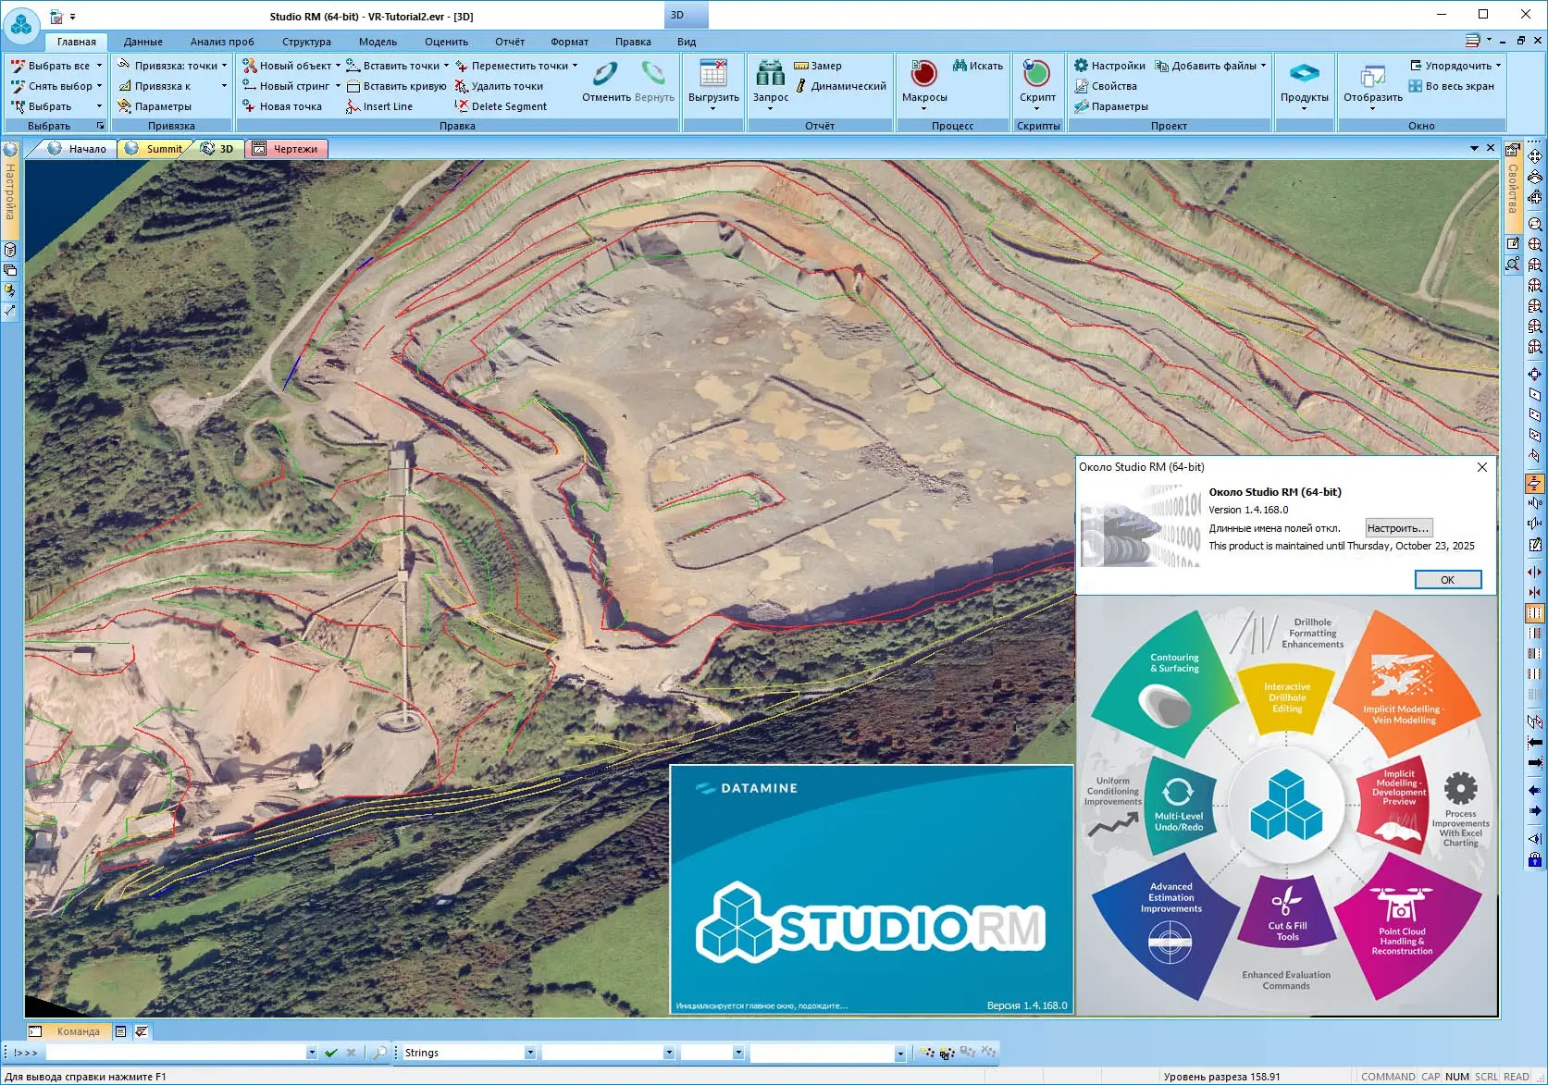Click command window list icon beside Команда
Image resolution: width=1548 pixels, height=1085 pixels.
121,1031
